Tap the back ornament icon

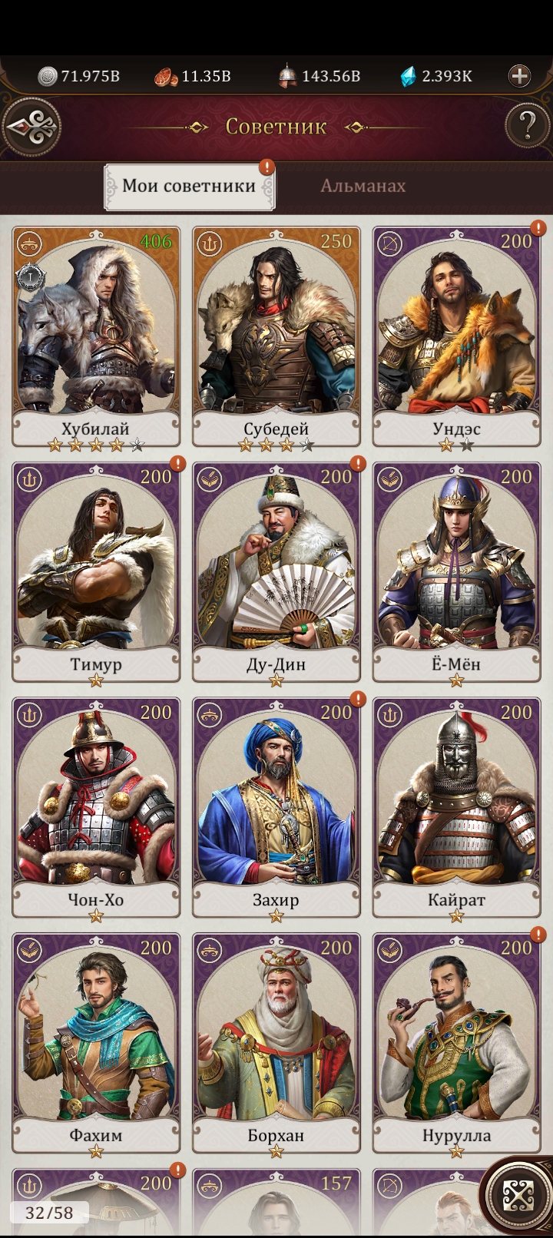(31, 127)
